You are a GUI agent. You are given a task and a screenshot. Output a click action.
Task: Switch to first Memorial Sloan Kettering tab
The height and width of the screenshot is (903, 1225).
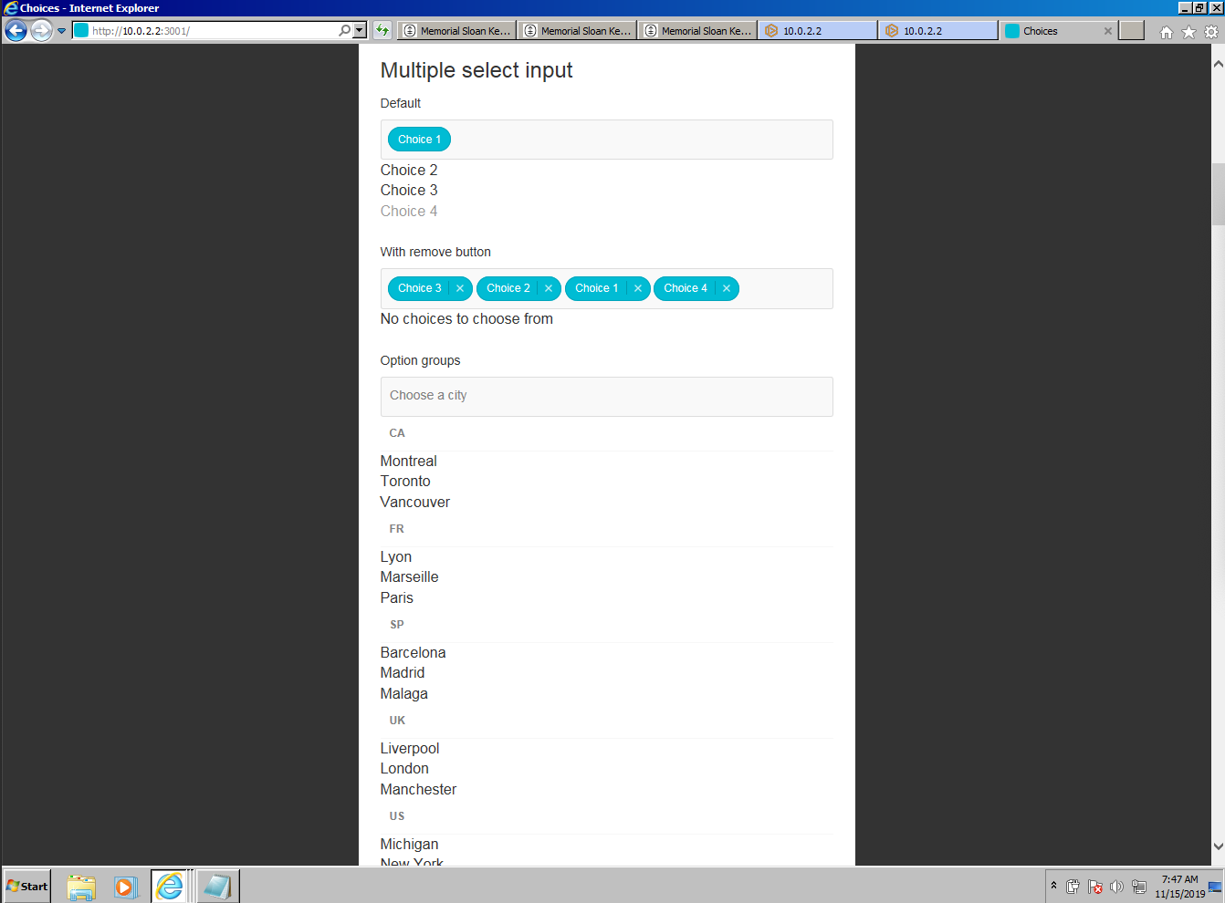tap(457, 30)
